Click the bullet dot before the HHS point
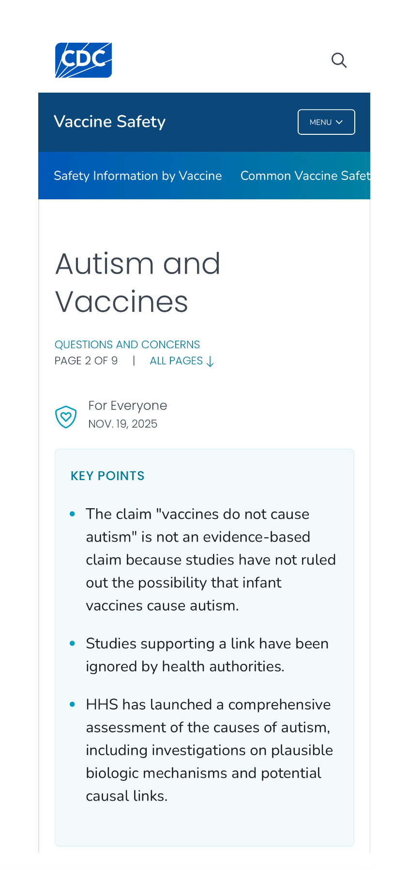 coord(73,704)
